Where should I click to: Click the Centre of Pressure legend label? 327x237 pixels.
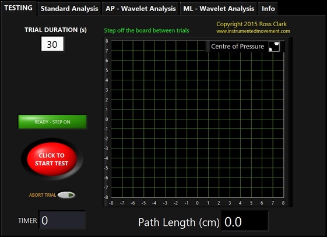(237, 46)
